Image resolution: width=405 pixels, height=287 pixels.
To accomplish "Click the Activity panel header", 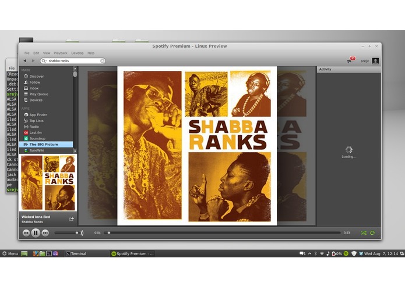I will pos(349,69).
